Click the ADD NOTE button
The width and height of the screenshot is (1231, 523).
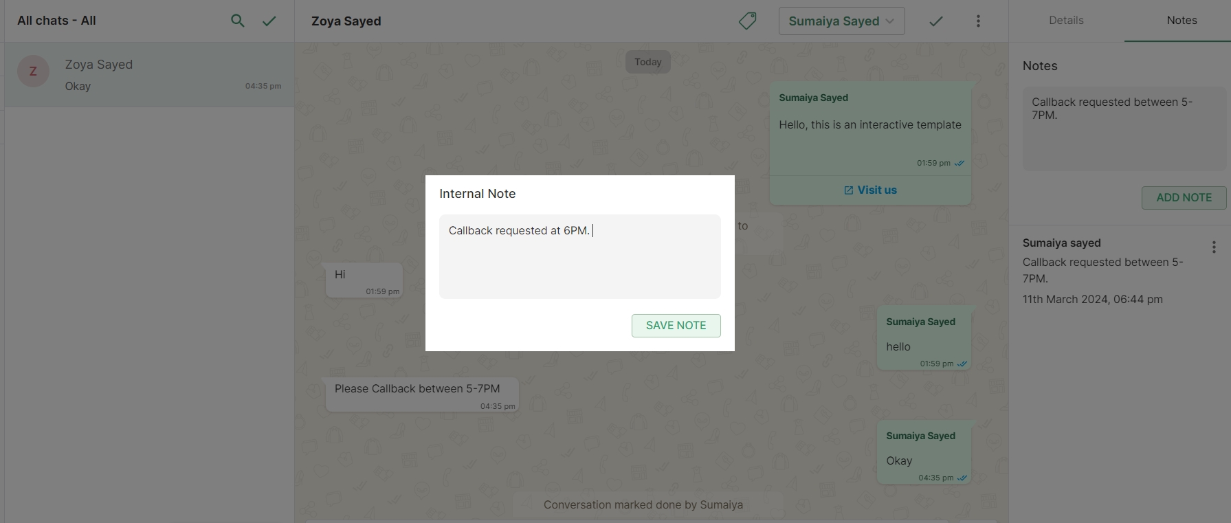[x=1184, y=198]
